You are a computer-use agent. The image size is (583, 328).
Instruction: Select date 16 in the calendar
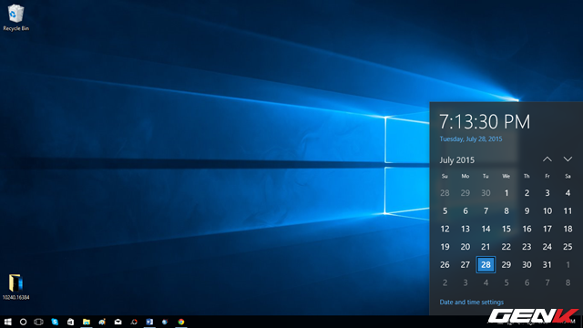point(527,229)
